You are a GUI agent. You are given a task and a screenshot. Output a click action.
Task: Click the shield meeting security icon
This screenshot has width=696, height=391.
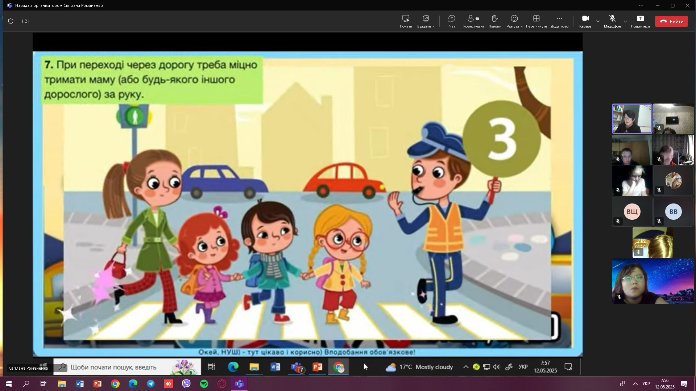11,21
